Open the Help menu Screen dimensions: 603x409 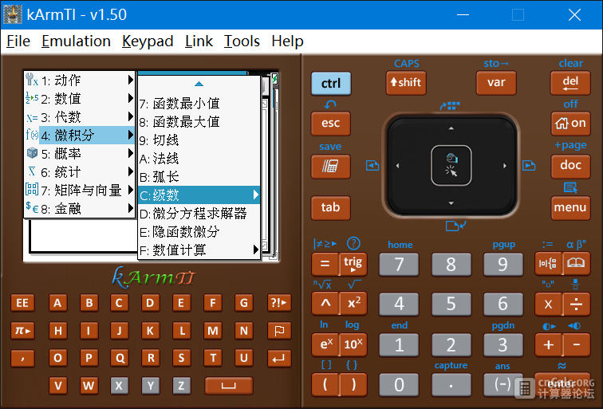pyautogui.click(x=287, y=41)
